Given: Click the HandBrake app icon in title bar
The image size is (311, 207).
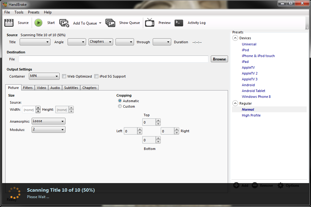Looking at the screenshot, I should pos(5,4).
